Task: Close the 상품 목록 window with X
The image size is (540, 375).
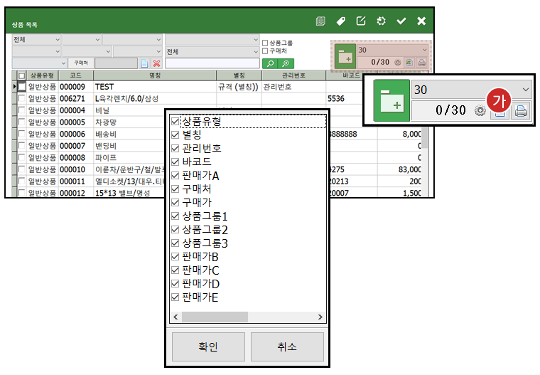Action: pyautogui.click(x=421, y=21)
